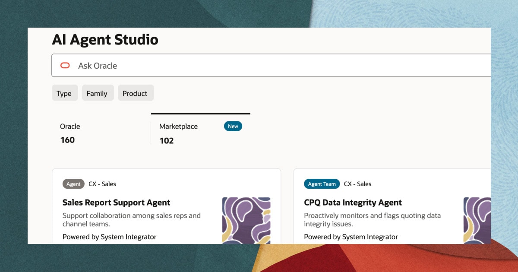Open the Type filter
This screenshot has width=518, height=272.
click(x=64, y=93)
